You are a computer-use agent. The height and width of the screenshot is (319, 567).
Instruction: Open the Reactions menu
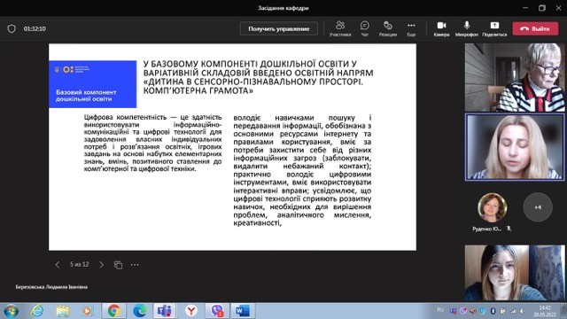click(x=388, y=28)
